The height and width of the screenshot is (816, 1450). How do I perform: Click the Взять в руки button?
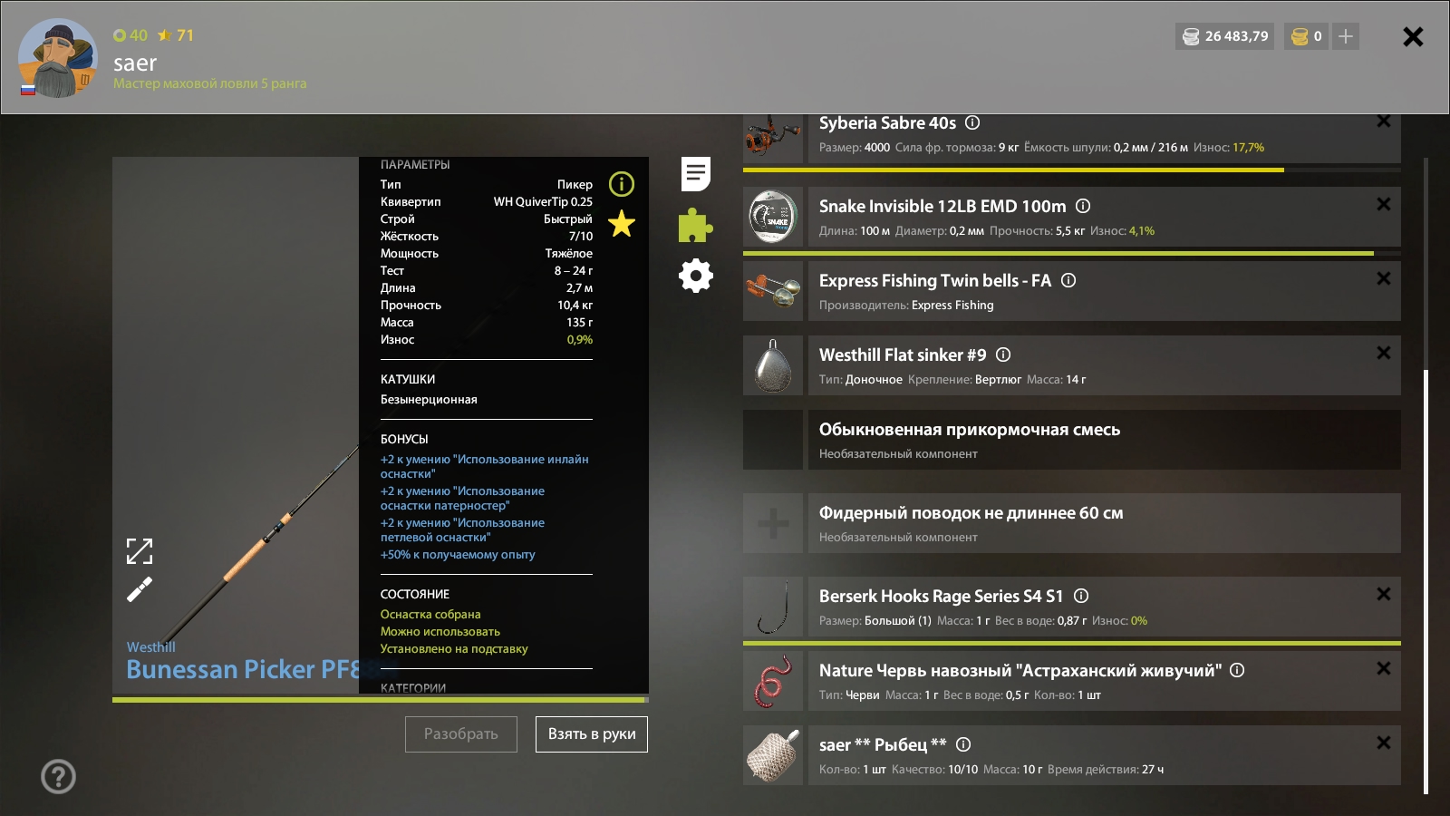592,734
